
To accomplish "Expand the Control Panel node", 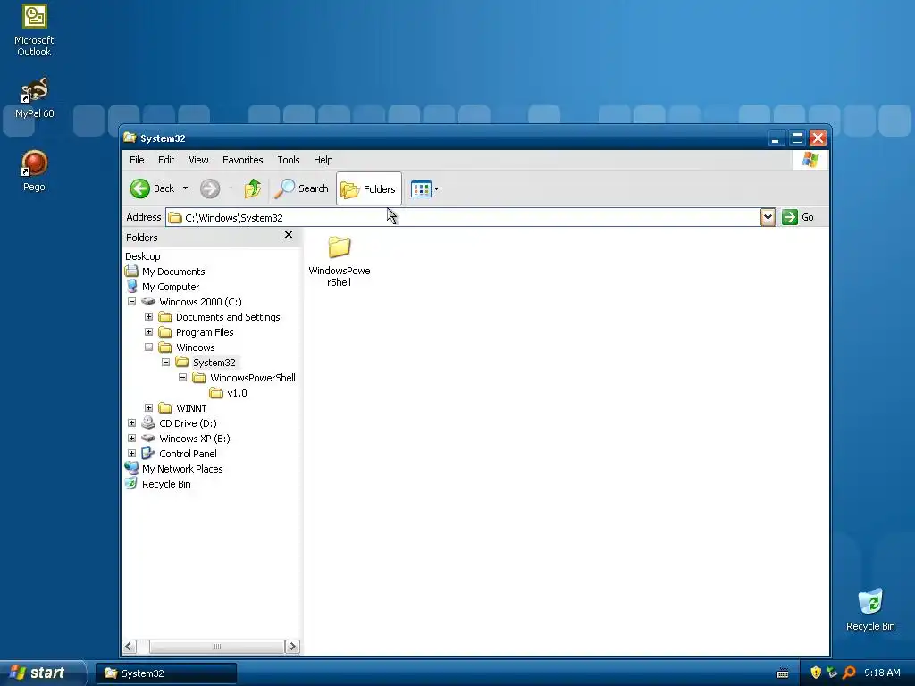I will pos(132,453).
